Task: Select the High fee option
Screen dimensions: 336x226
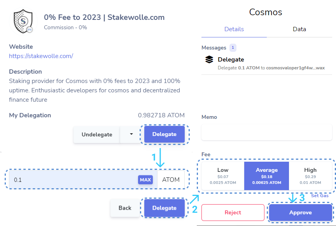Action: [x=310, y=176]
